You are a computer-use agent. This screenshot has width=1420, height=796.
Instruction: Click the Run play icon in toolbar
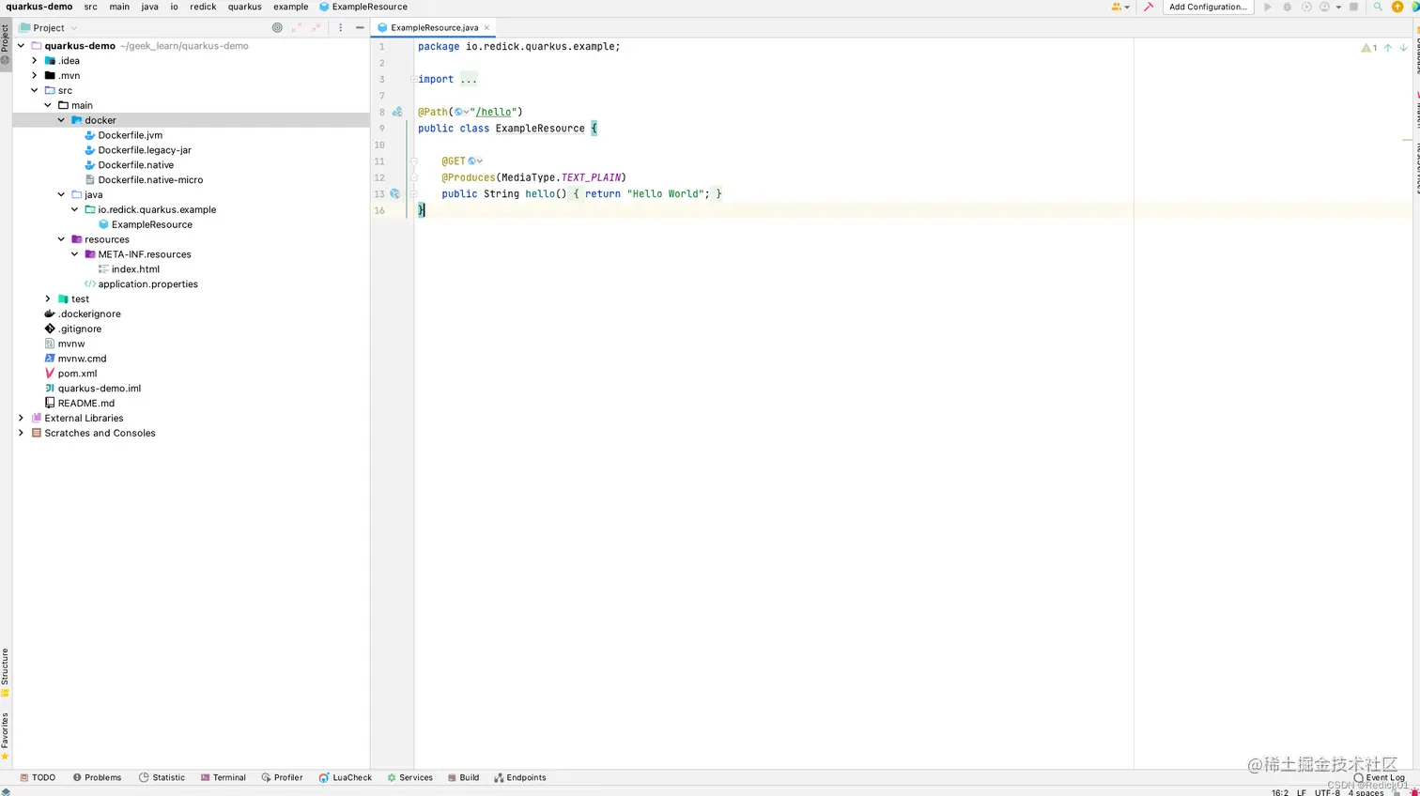(x=1268, y=7)
